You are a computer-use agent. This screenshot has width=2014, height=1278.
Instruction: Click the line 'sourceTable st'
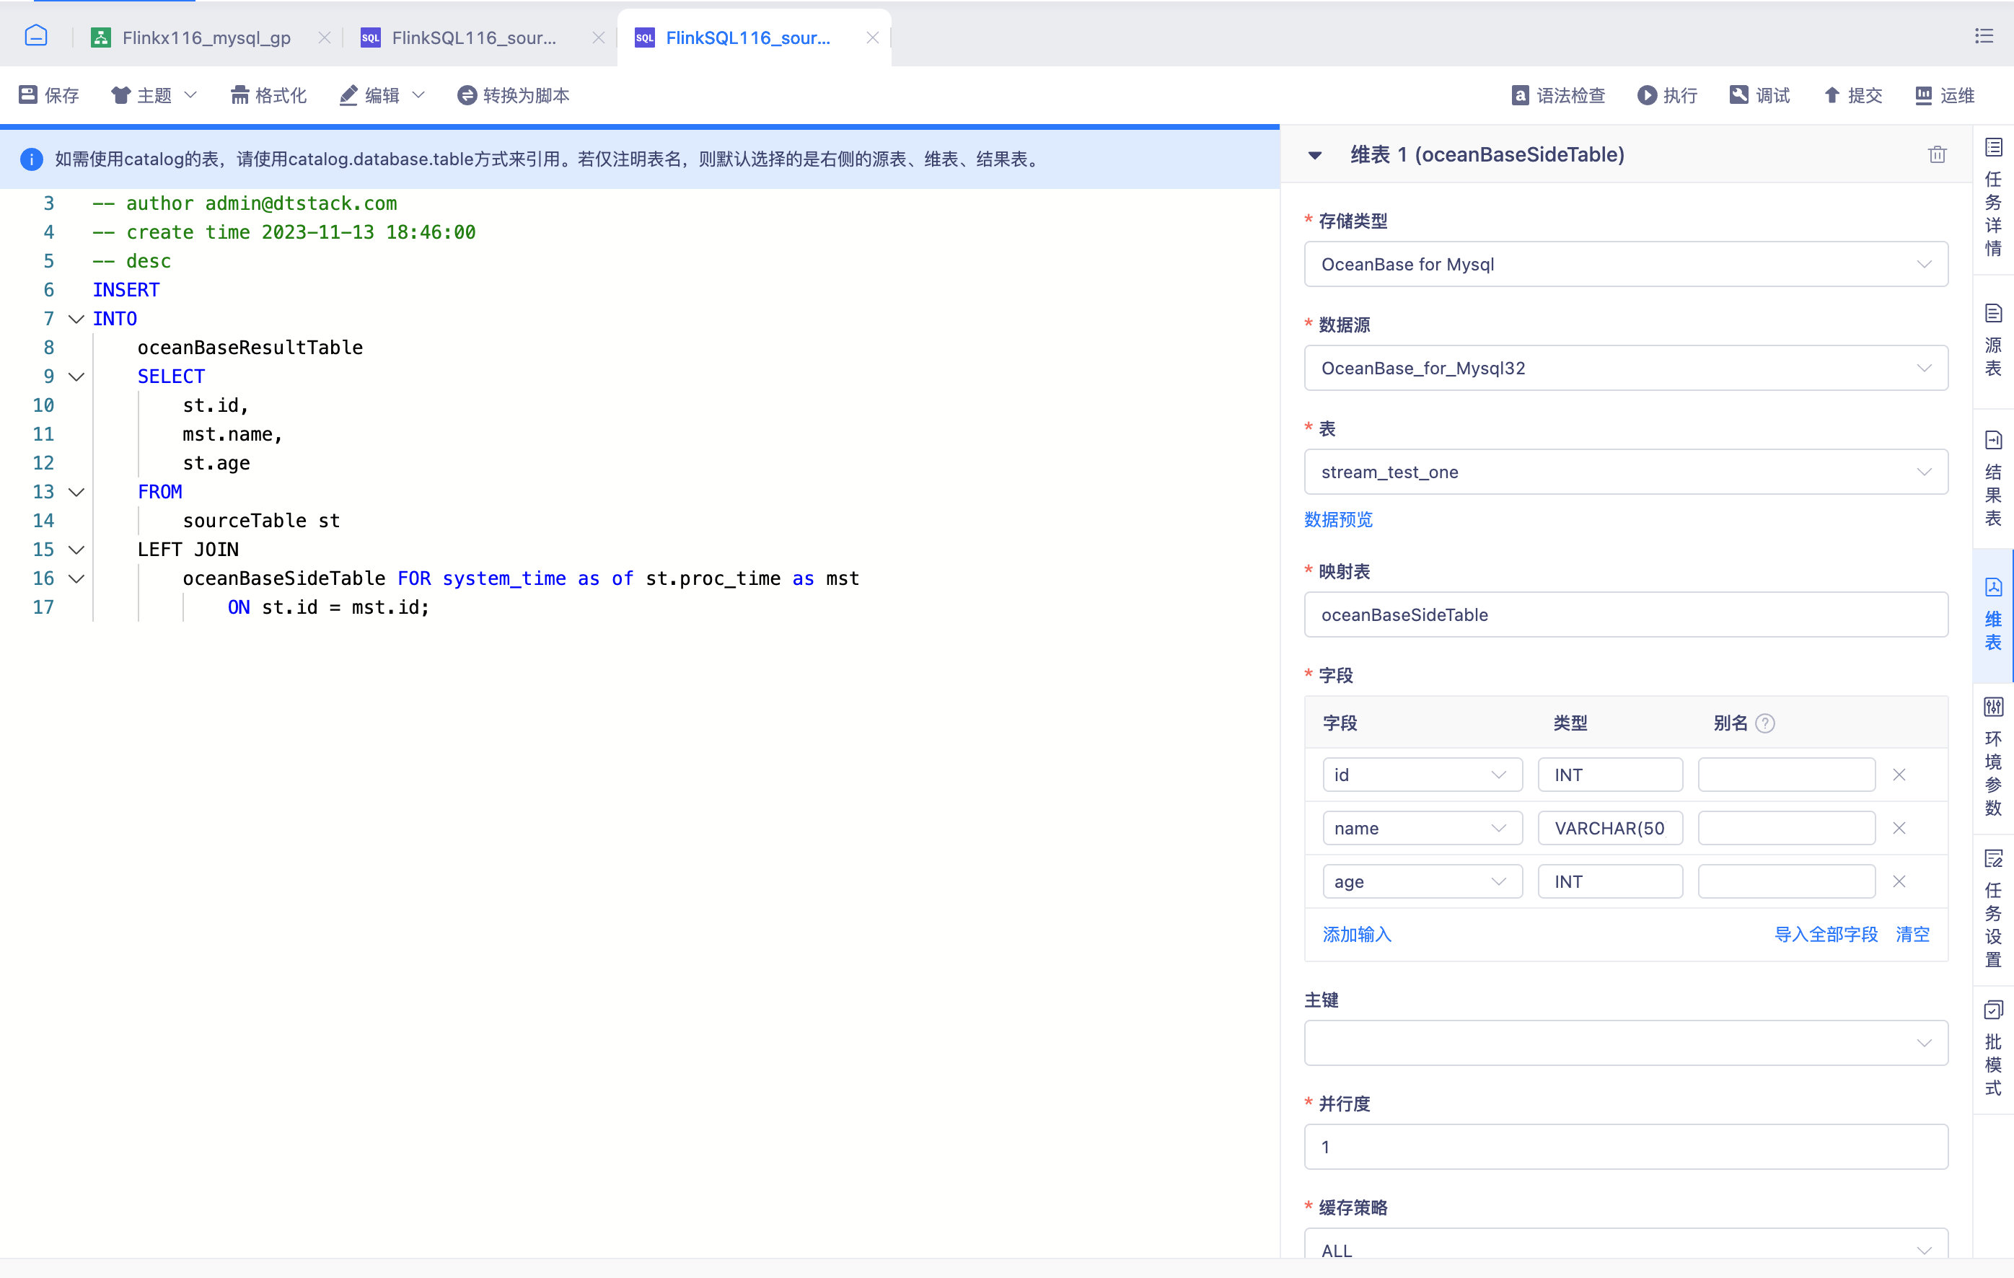point(261,521)
